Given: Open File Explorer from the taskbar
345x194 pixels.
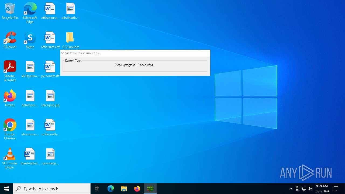Looking at the screenshot, I should point(124,189).
